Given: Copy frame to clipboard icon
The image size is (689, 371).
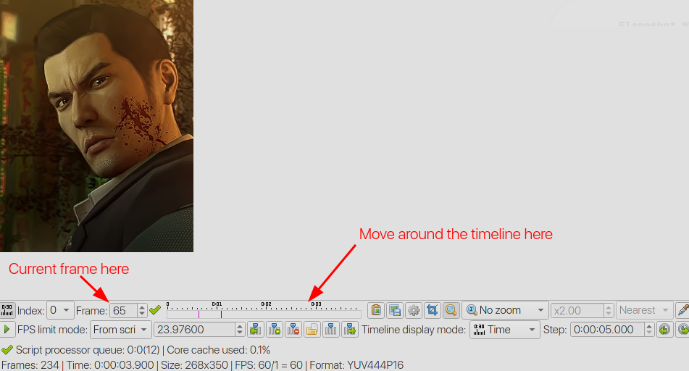Looking at the screenshot, I should coord(375,310).
